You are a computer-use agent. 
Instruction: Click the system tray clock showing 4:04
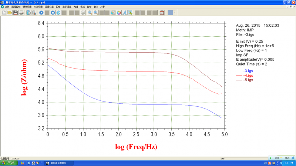pyautogui.click(x=289, y=163)
